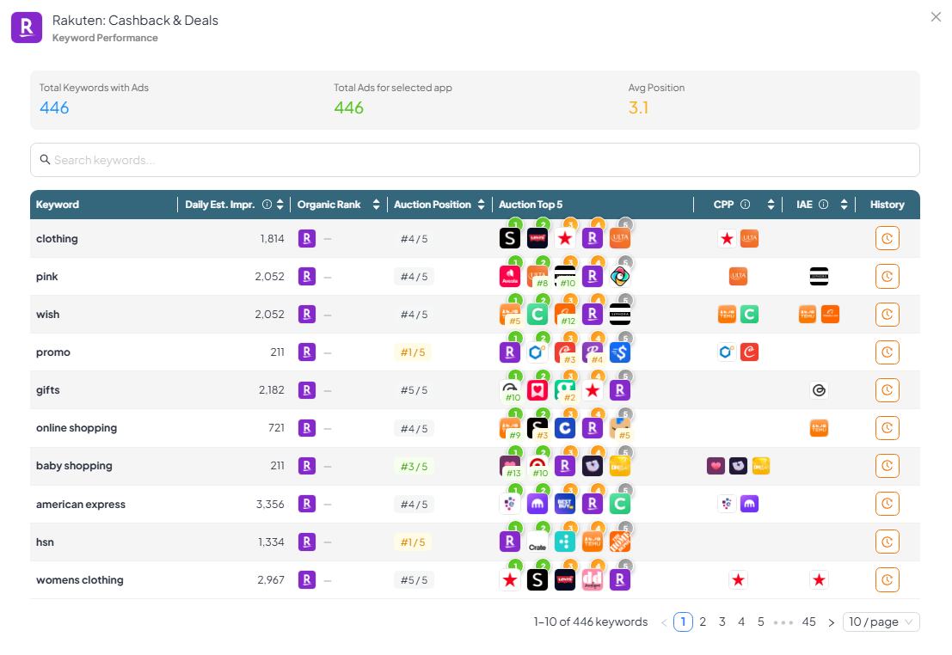Select the ULTA icon in pink row's CPP column

tap(738, 276)
